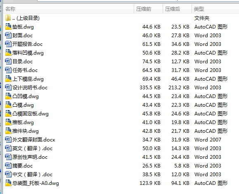Select file name 开题报告.doc
This screenshot has height=194, width=239.
point(27,44)
